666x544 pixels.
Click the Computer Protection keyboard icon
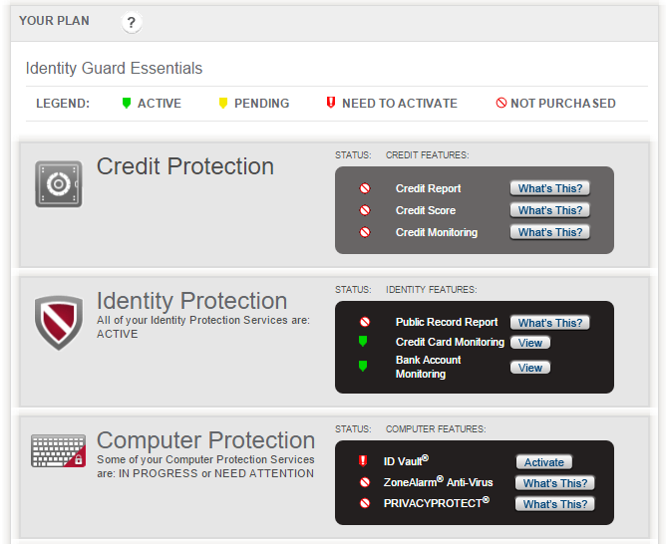click(59, 450)
